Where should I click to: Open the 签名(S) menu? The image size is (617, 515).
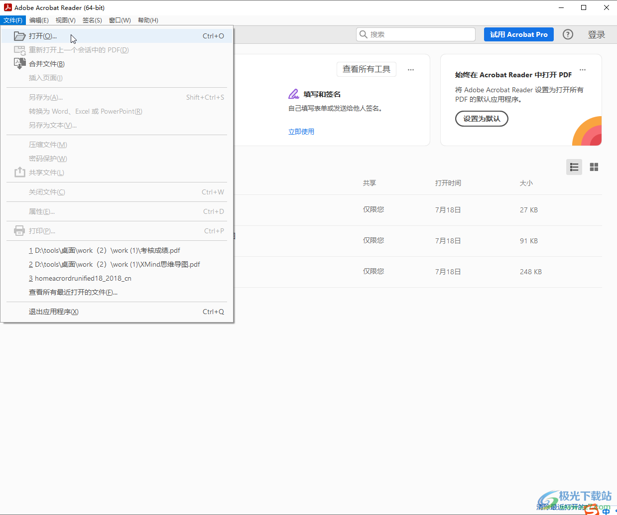[x=92, y=20]
